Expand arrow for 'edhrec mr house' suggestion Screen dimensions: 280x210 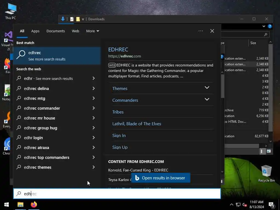tap(94, 118)
